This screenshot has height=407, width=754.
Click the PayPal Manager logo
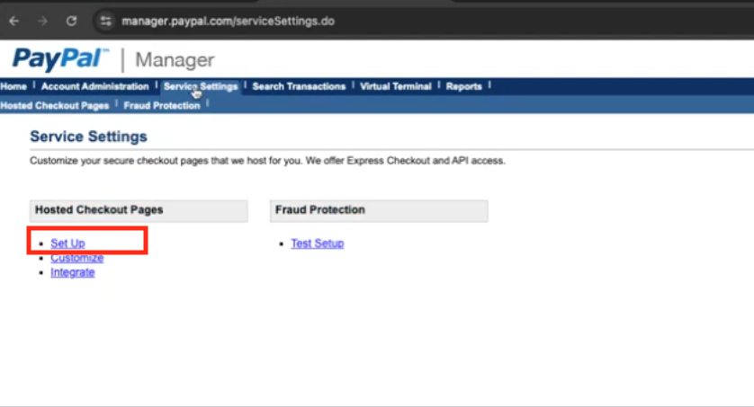tap(113, 59)
